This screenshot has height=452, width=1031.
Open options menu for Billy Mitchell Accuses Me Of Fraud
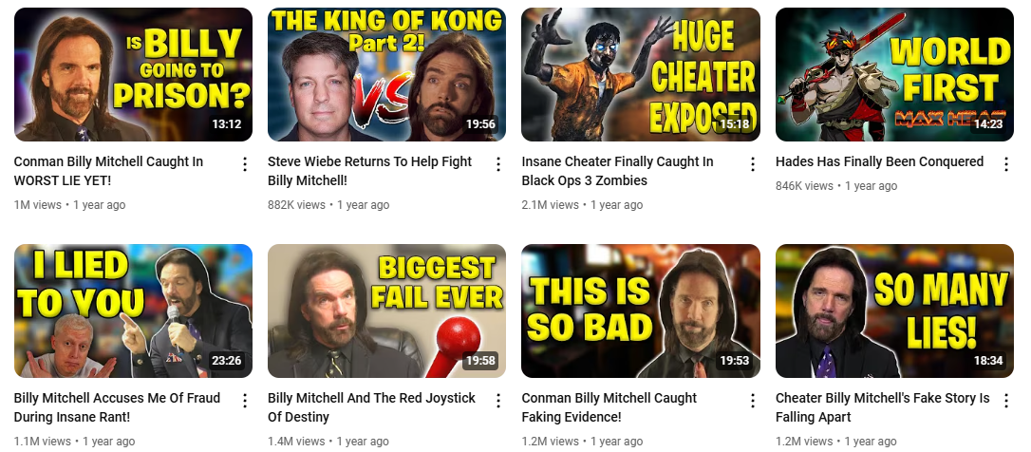pos(245,401)
